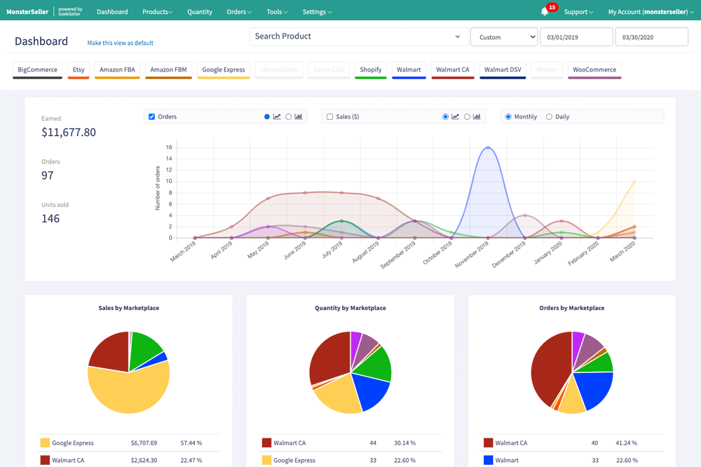Toggle the WooCommerce marketplace filter
This screenshot has width=701, height=467.
click(x=594, y=70)
